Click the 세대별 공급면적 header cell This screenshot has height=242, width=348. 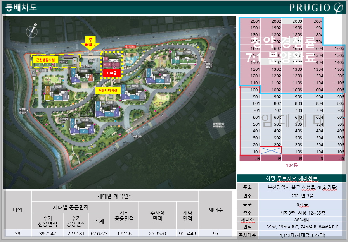click(x=71, y=208)
